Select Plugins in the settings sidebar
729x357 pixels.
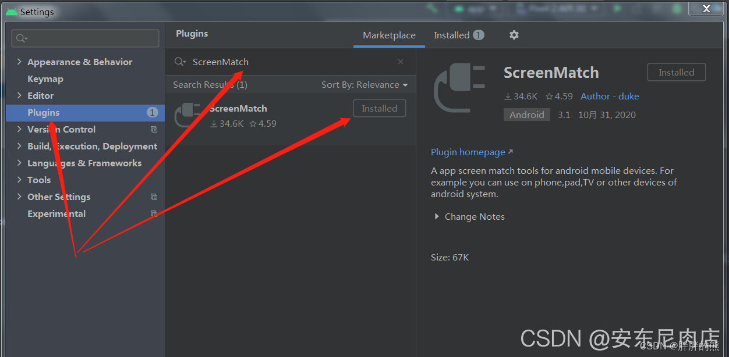[44, 112]
